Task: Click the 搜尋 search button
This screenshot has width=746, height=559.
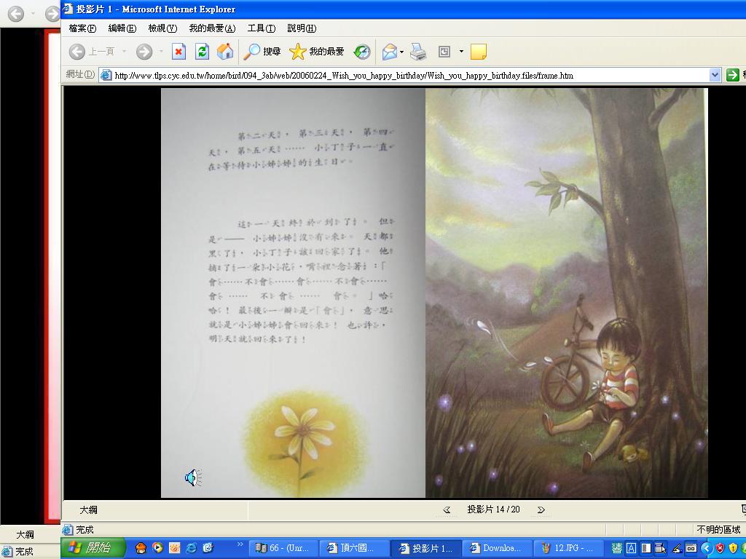Action: [262, 52]
